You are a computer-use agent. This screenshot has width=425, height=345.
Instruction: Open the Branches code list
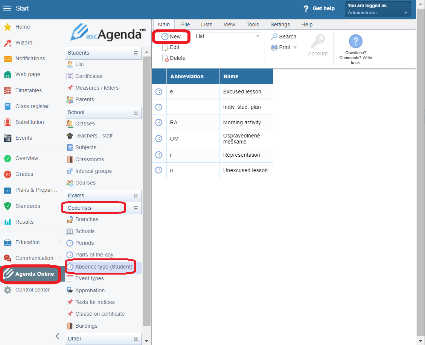87,220
